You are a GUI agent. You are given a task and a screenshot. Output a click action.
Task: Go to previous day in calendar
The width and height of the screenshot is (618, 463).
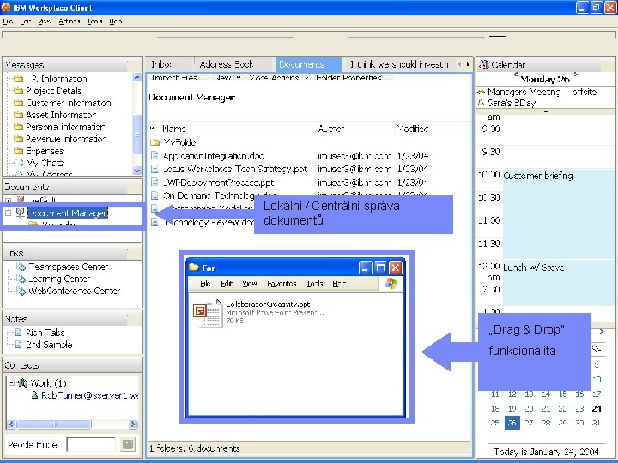tap(516, 75)
